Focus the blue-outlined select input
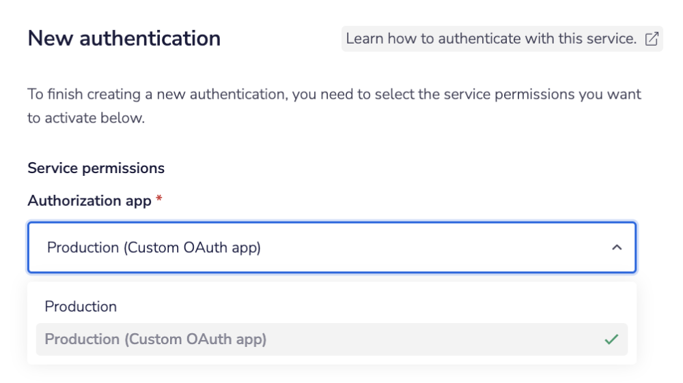683x383 pixels. (332, 247)
